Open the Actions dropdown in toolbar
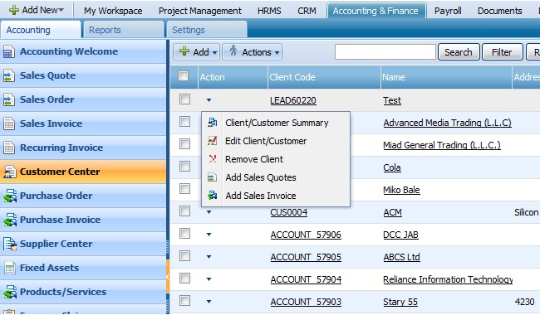 point(252,52)
